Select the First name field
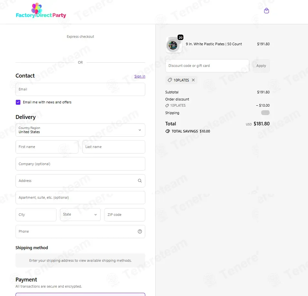 tap(47, 147)
